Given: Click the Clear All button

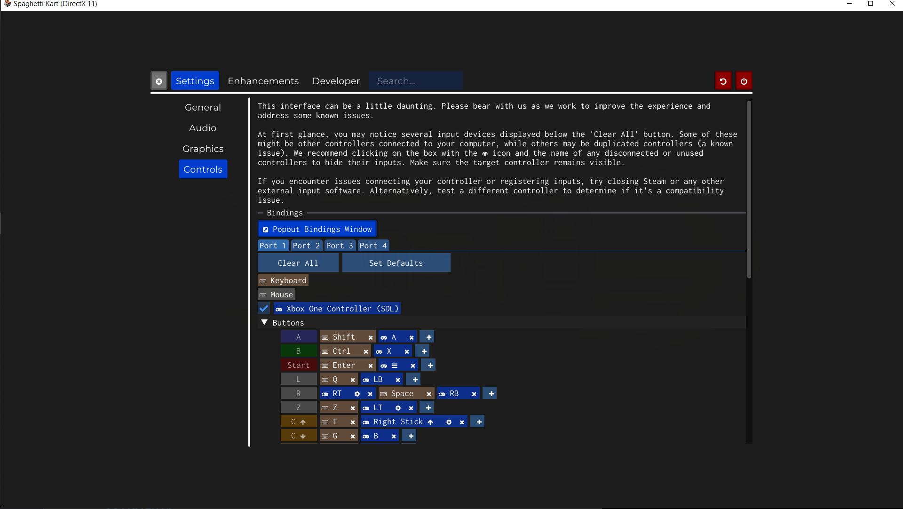Looking at the screenshot, I should point(298,263).
